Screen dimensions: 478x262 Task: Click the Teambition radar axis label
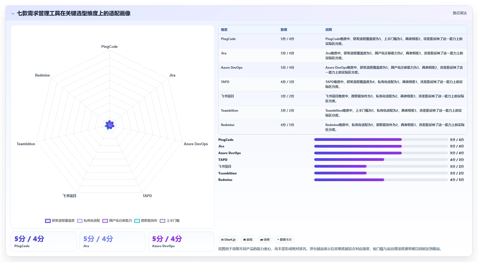pos(26,144)
